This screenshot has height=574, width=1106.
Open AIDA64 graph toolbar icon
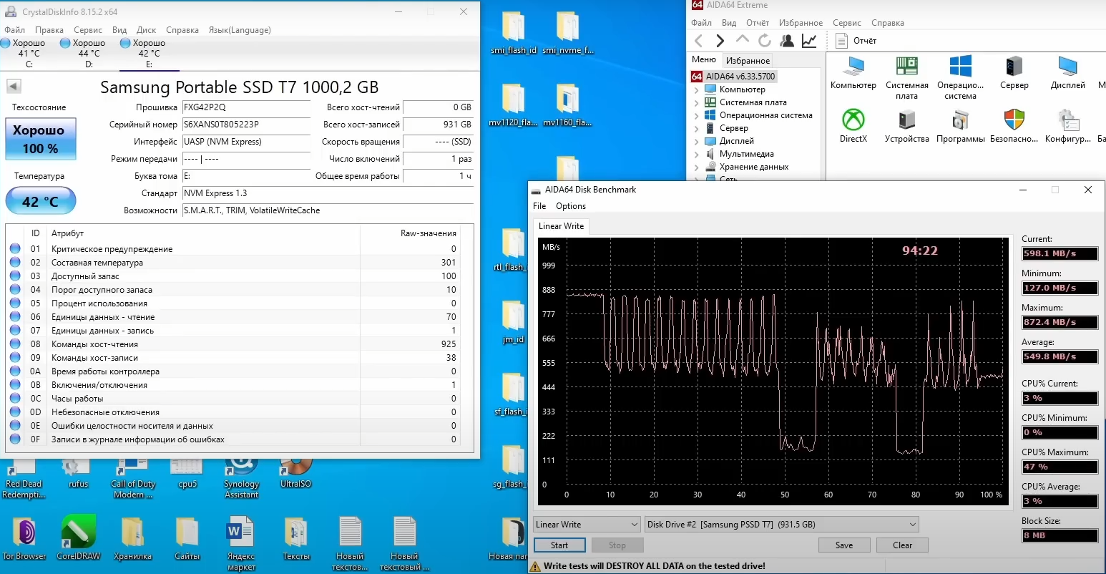[x=809, y=41]
